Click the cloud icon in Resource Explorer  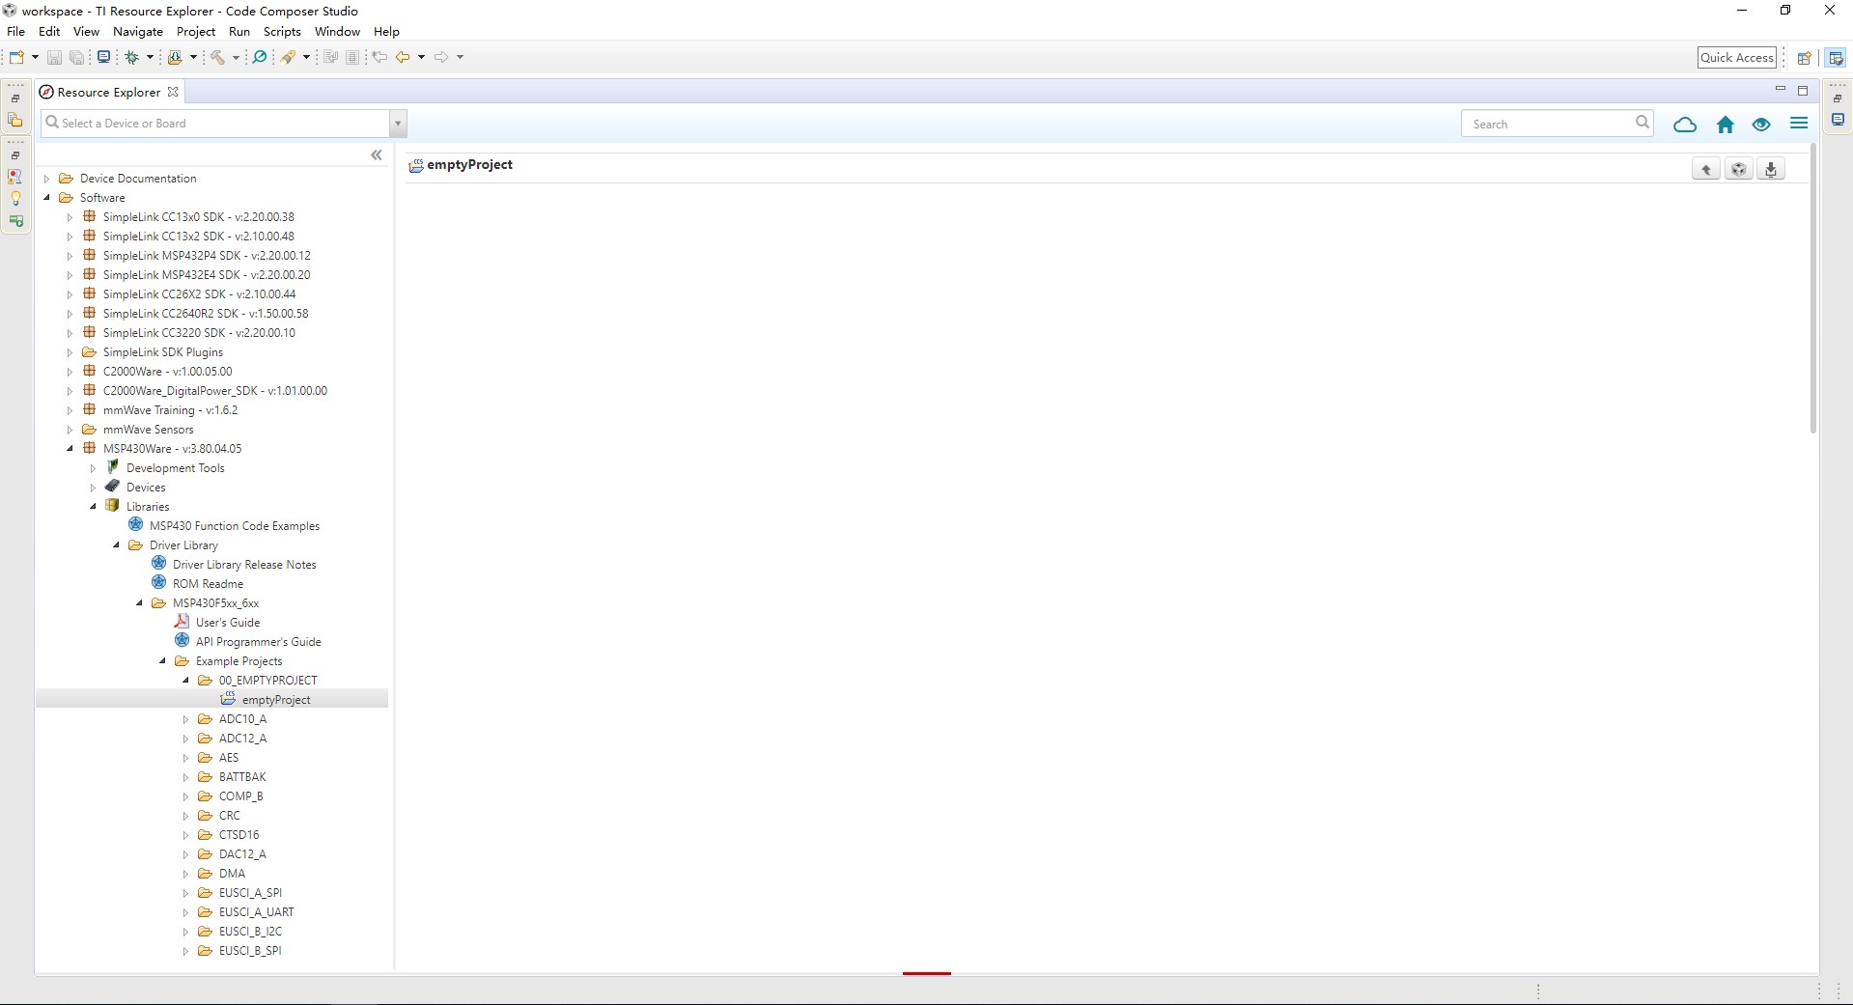pyautogui.click(x=1685, y=125)
